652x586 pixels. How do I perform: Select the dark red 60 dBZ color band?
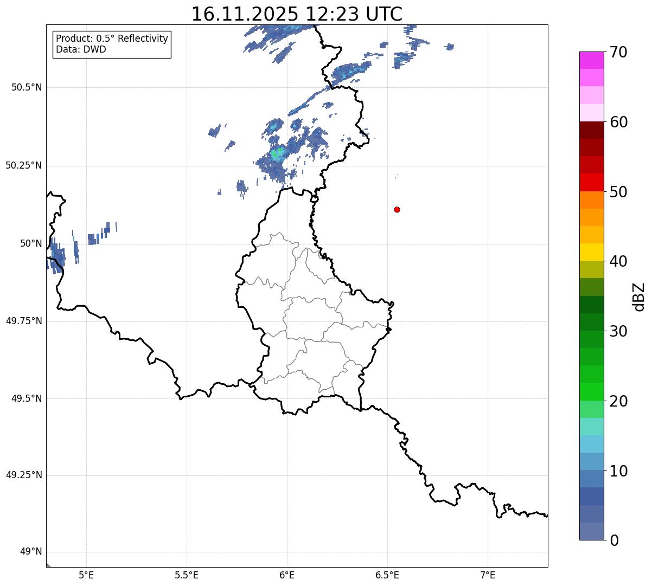[592, 130]
